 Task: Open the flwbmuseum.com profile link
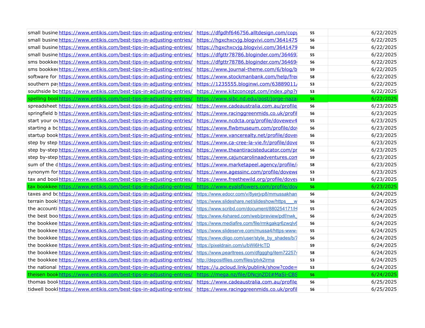click(x=247, y=128)
